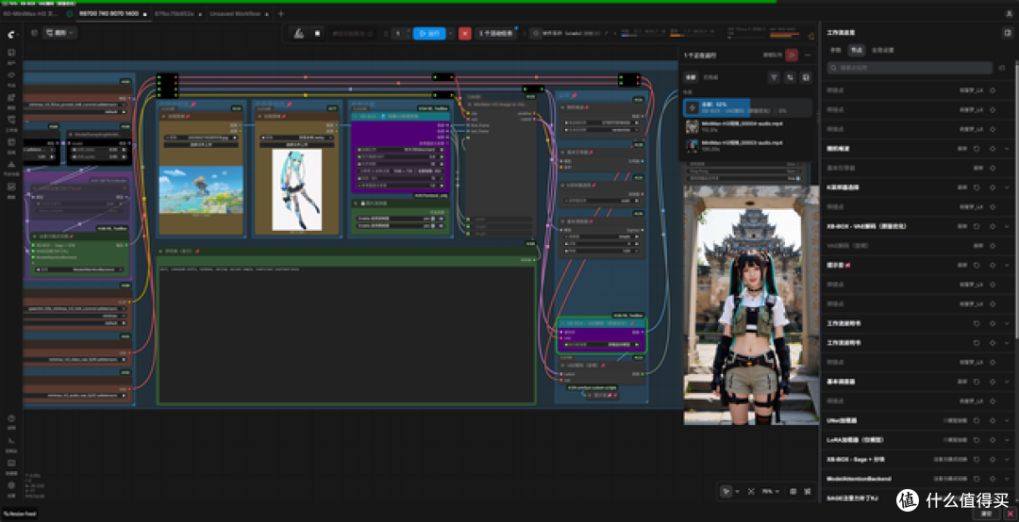Expand the XB-BOX VAE decode entry chevron
Screen dimensions: 1019x522
pos(1008,226)
